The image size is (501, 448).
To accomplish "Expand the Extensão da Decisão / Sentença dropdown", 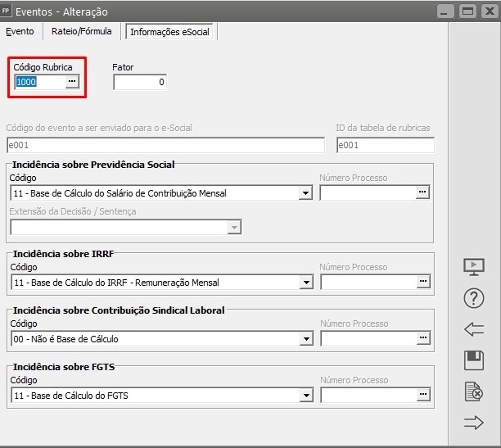I will (x=234, y=228).
